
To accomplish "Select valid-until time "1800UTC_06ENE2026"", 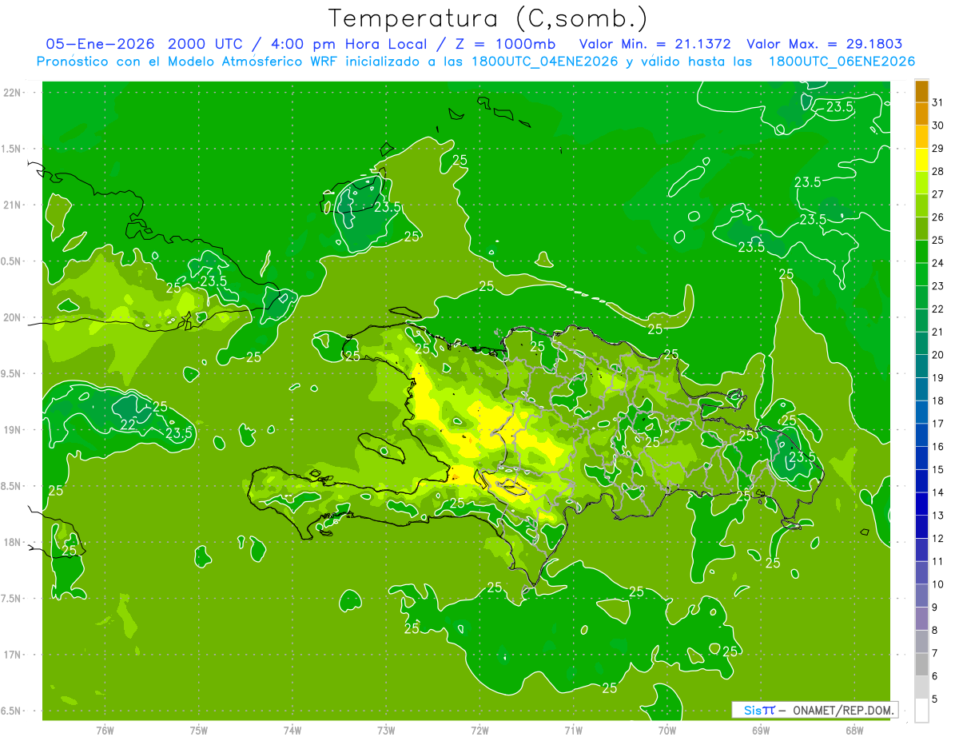I will pos(842,62).
